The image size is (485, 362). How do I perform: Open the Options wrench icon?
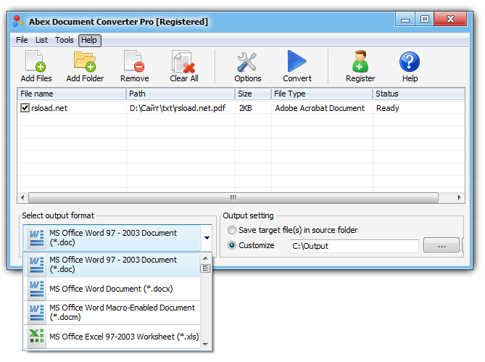tap(247, 62)
